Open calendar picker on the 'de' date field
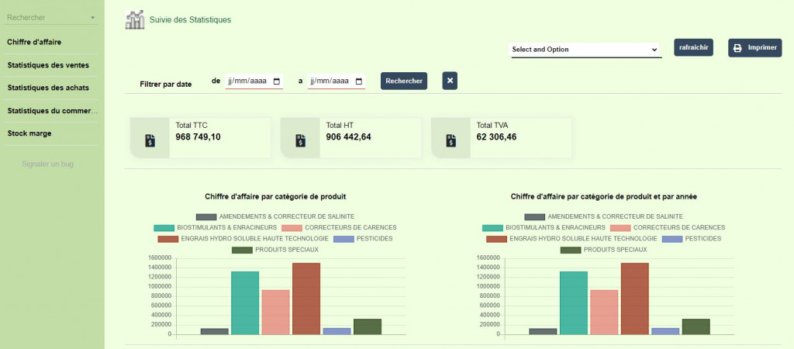 [277, 81]
